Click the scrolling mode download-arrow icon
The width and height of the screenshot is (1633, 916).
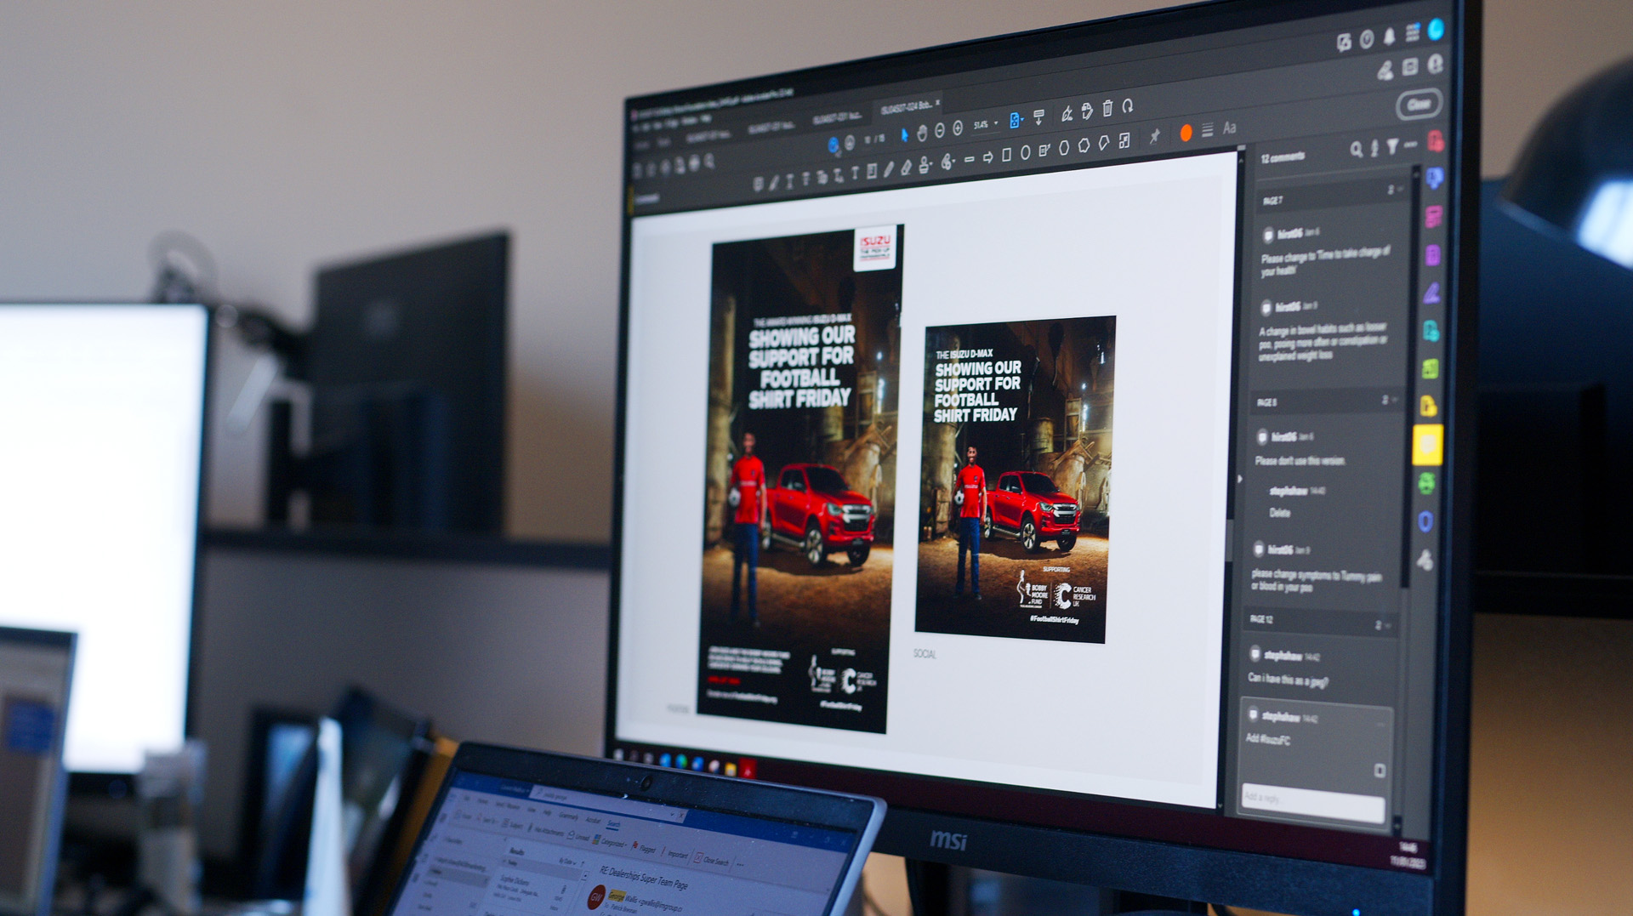1038,117
